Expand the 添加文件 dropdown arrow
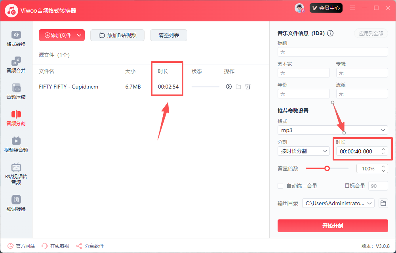 [79, 35]
